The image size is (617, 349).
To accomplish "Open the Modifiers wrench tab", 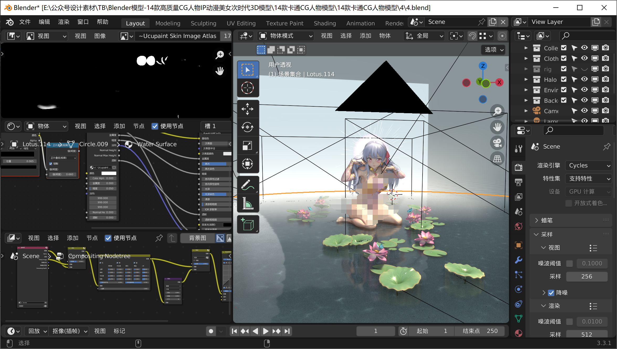I will click(x=519, y=260).
